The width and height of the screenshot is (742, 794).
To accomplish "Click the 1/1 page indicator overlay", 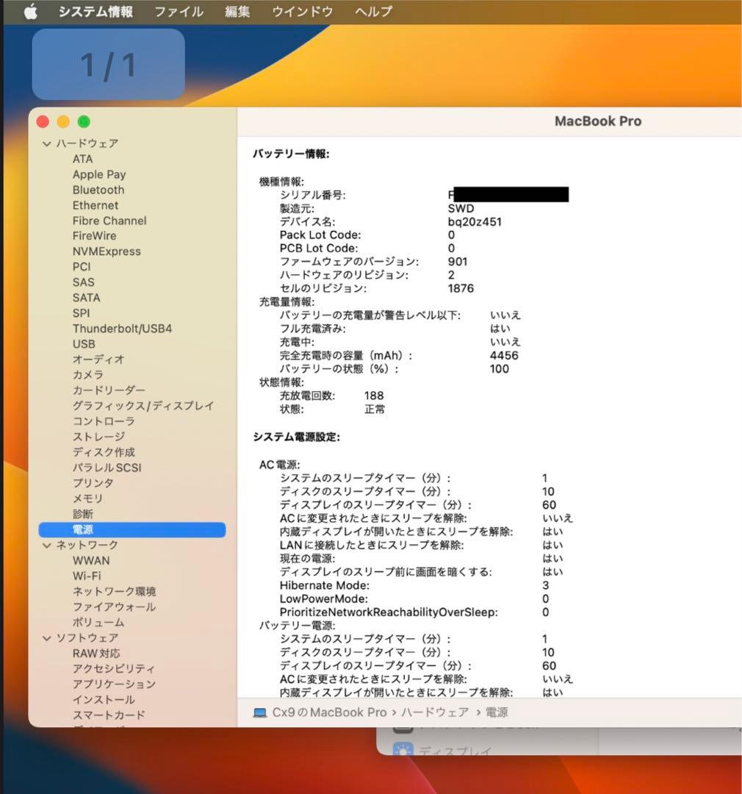I will (108, 64).
